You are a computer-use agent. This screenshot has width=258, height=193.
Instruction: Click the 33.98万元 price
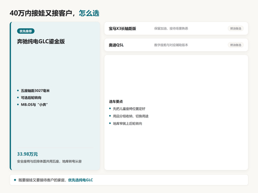pos(27,154)
